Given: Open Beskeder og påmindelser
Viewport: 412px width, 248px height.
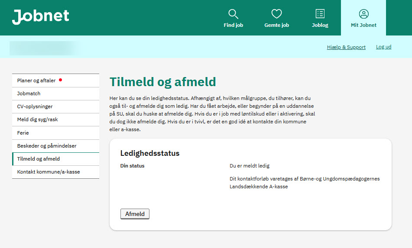Looking at the screenshot, I should 56,146.
